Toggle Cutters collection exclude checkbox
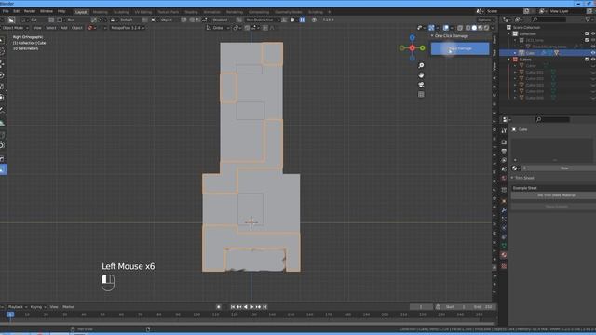The height and width of the screenshot is (335, 596). click(587, 60)
